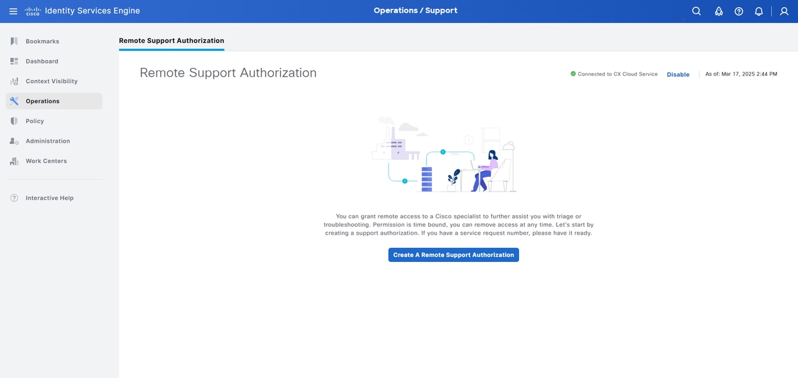Select the Bookmarks sidebar icon
This screenshot has width=798, height=378.
pyautogui.click(x=13, y=41)
